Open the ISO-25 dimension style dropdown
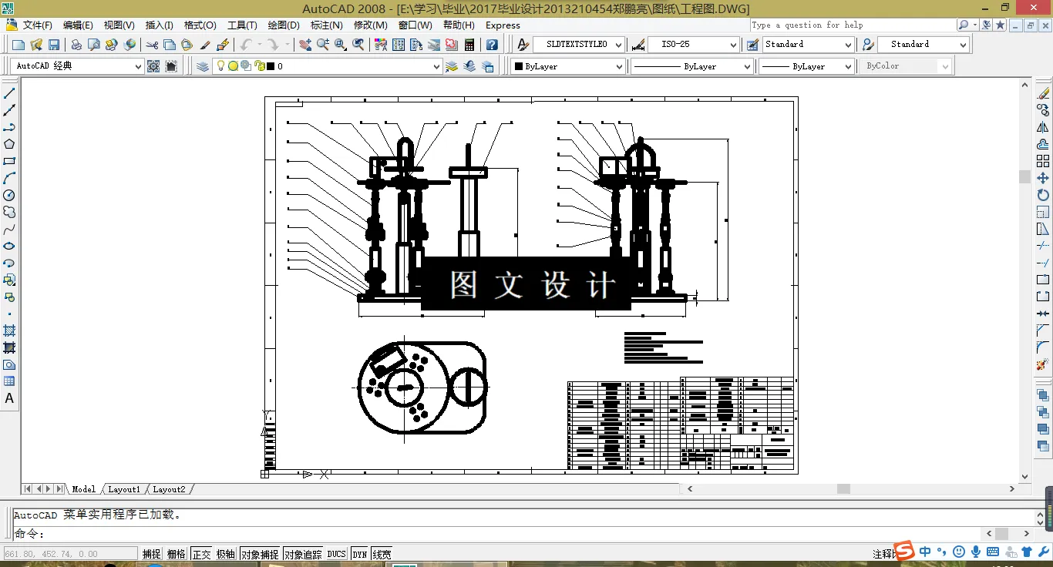The image size is (1053, 567). (694, 45)
